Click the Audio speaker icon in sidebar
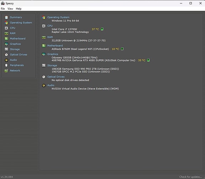This screenshot has width=205, height=179. 6,60
